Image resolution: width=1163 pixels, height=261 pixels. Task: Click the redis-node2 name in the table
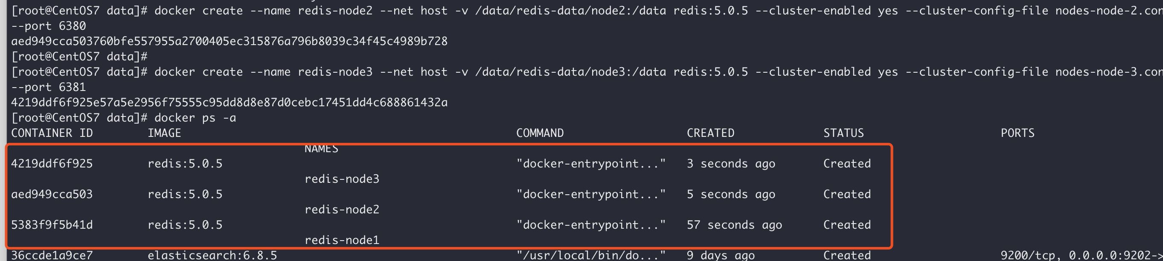pos(342,210)
